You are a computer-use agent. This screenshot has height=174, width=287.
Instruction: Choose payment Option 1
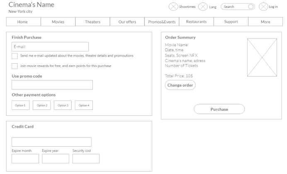pyautogui.click(x=20, y=105)
